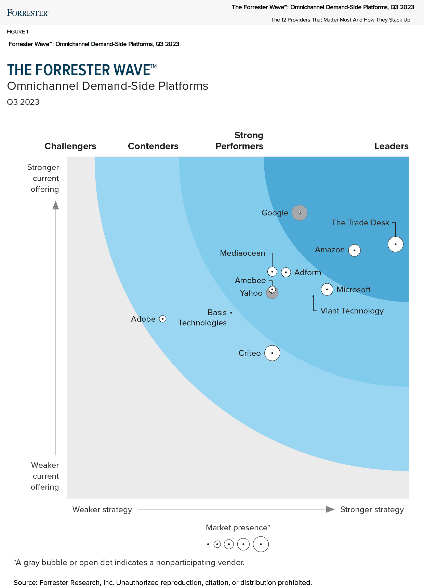This screenshot has width=424, height=587.
Task: Click the Stronger strategy arrowhead
Action: pyautogui.click(x=330, y=509)
